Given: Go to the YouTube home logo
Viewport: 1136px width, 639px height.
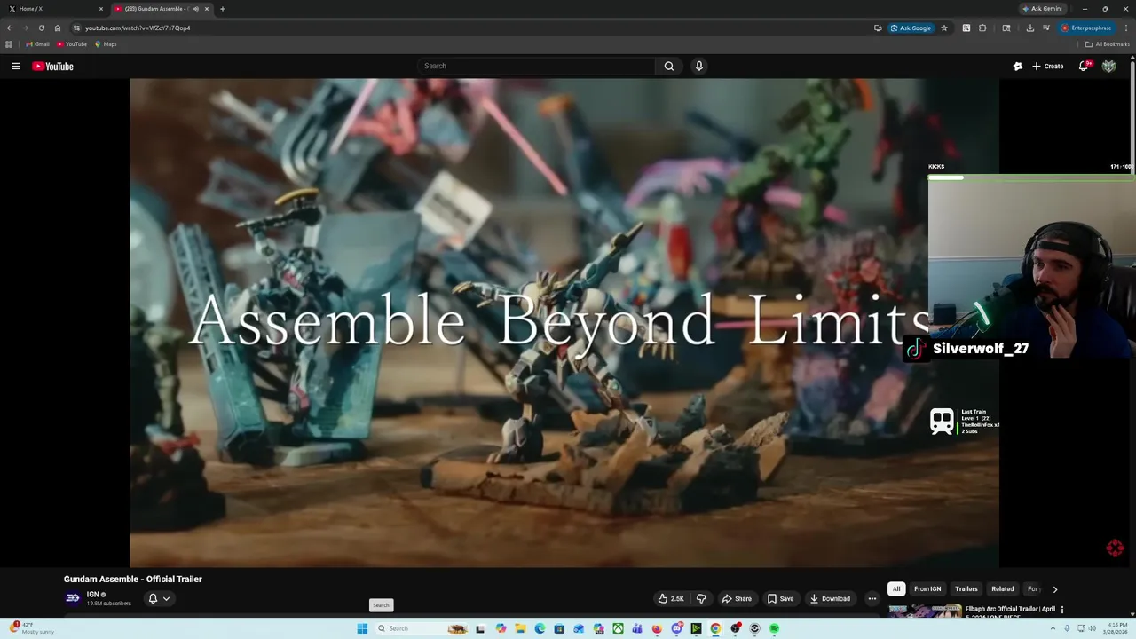Looking at the screenshot, I should tap(52, 66).
